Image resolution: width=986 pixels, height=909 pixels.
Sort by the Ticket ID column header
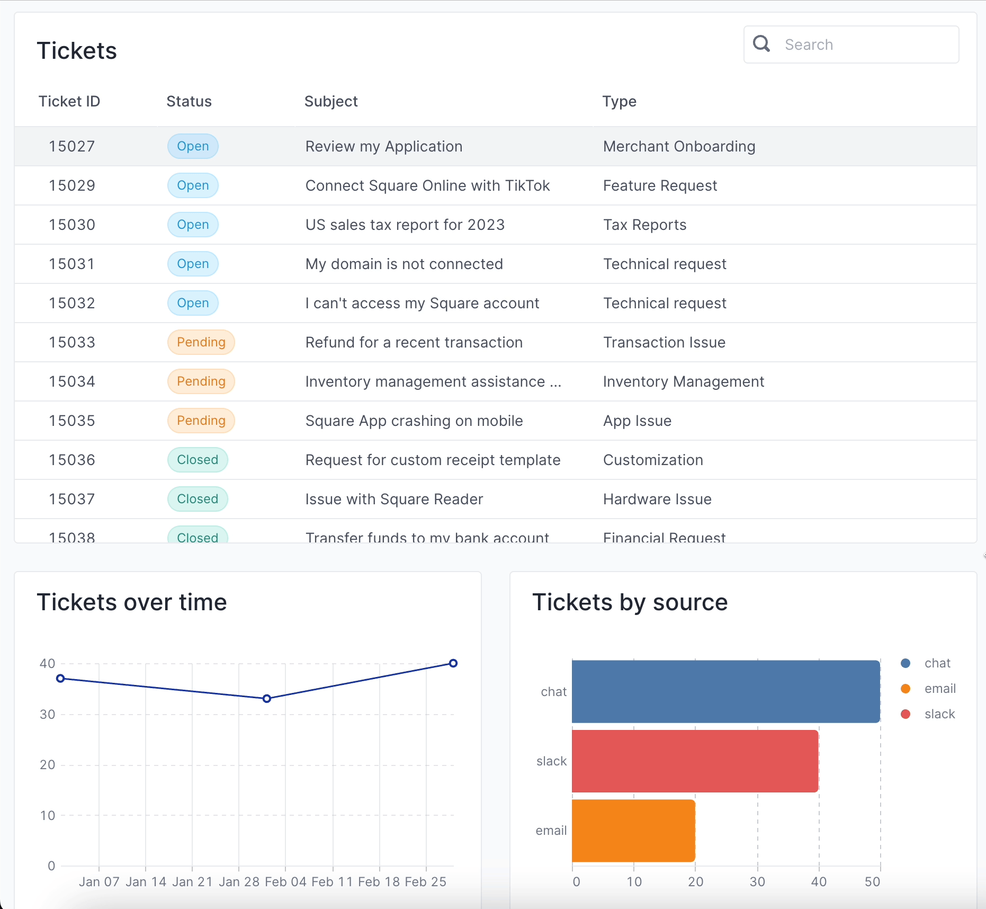coord(69,101)
